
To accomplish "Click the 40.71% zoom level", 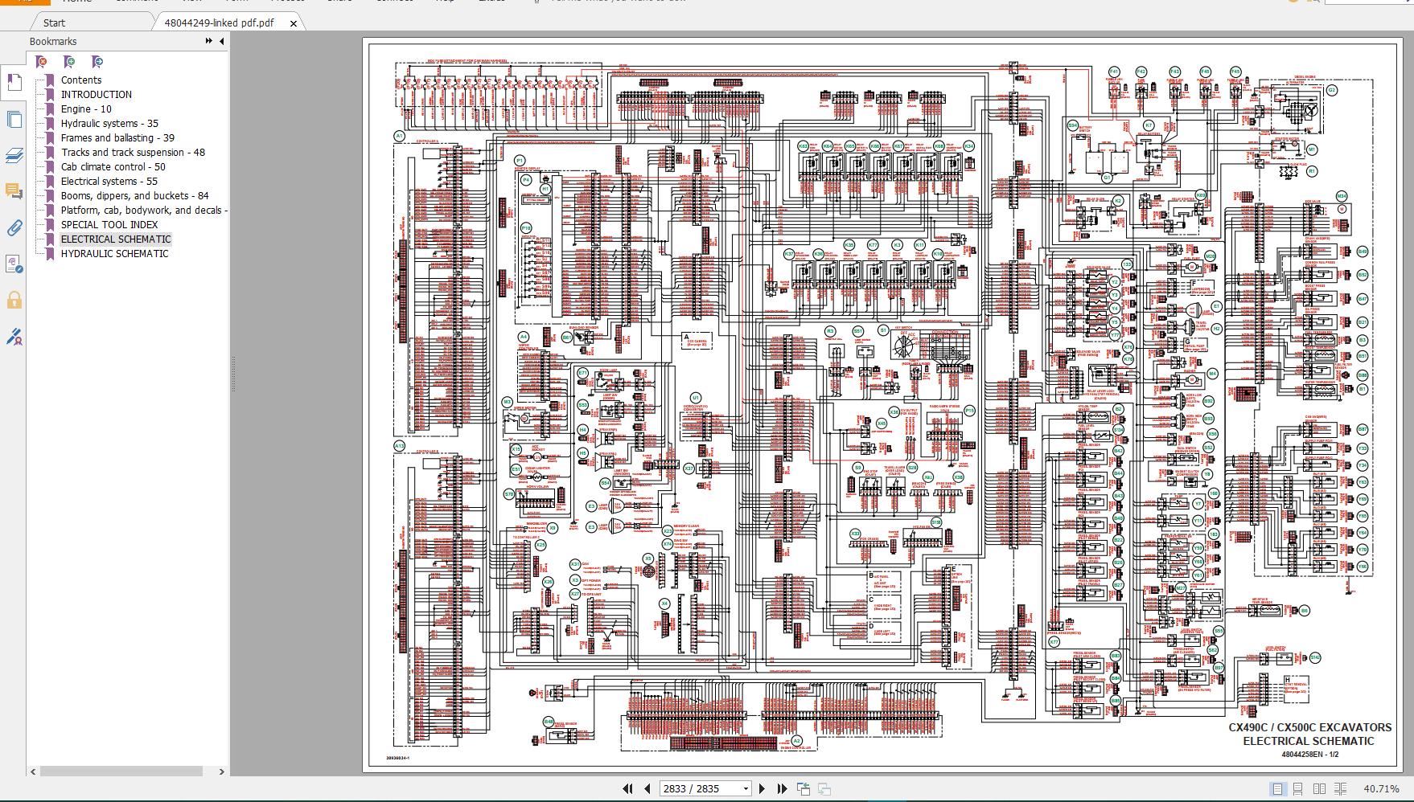I will [x=1381, y=789].
